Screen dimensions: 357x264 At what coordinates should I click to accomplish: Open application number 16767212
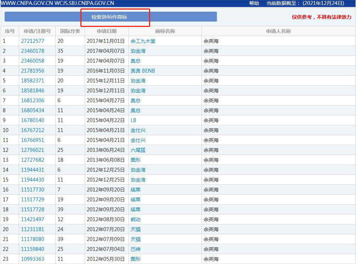coord(33,130)
